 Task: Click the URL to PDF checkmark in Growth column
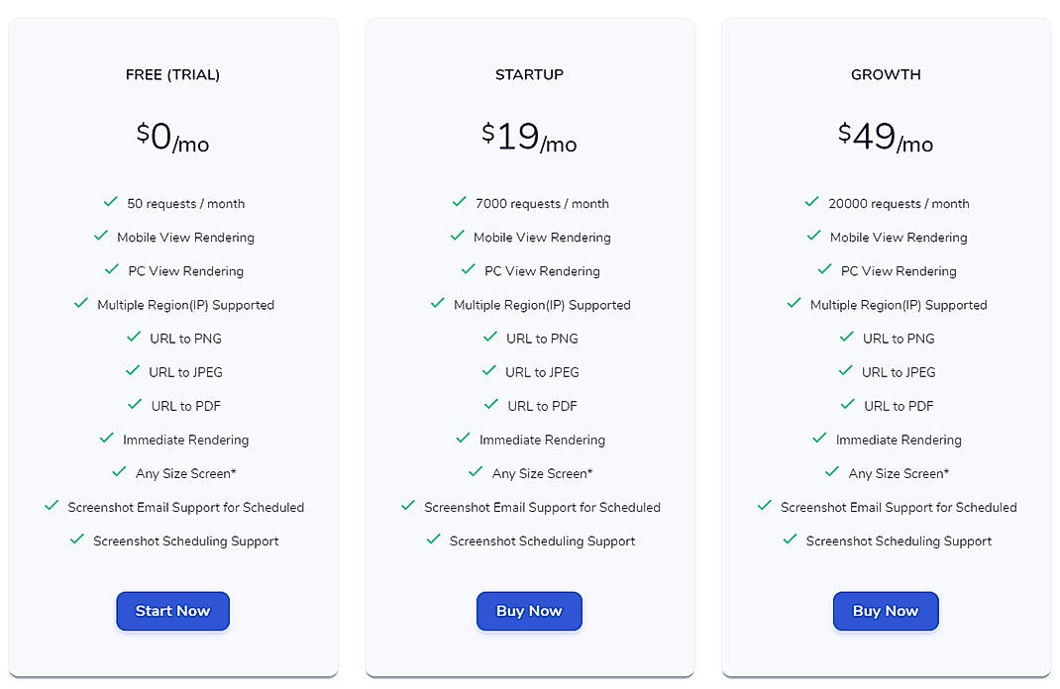pyautogui.click(x=847, y=405)
